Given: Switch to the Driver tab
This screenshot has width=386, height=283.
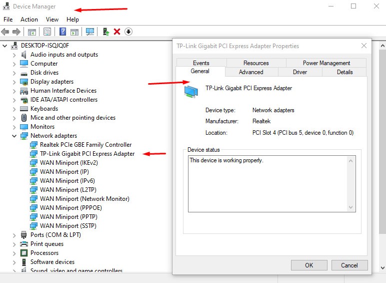Looking at the screenshot, I should (300, 72).
